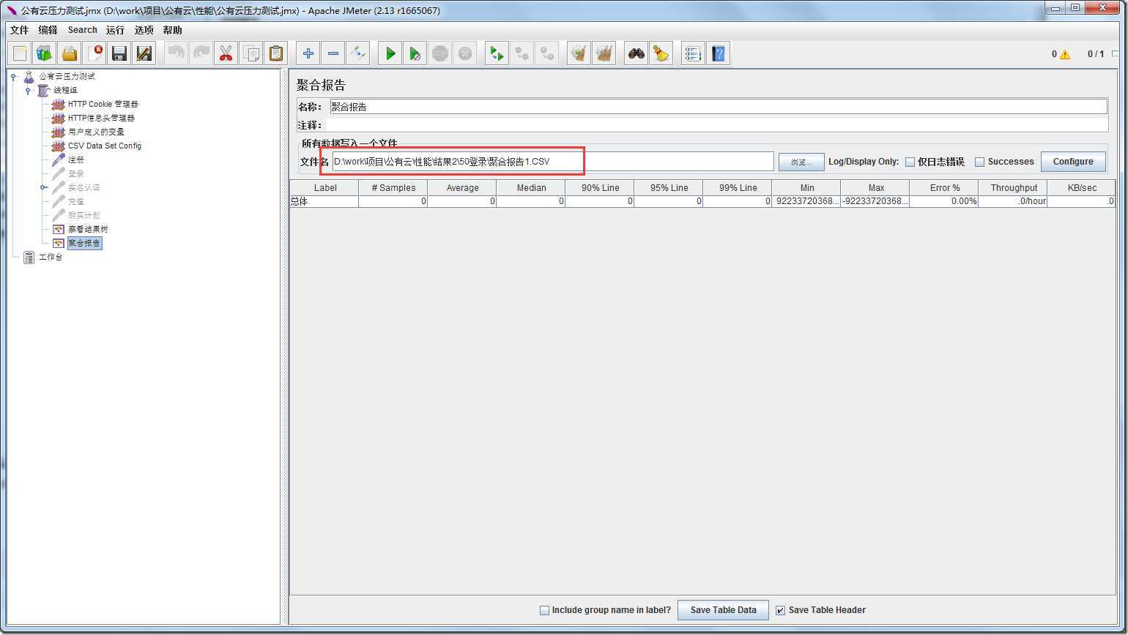Select the disabled 购买计划 sampler

click(84, 215)
